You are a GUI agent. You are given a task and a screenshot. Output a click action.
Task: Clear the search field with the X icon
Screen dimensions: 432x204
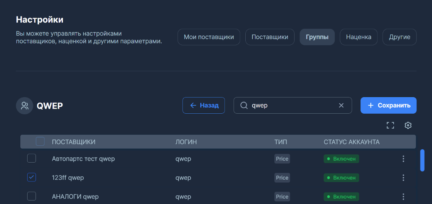341,105
